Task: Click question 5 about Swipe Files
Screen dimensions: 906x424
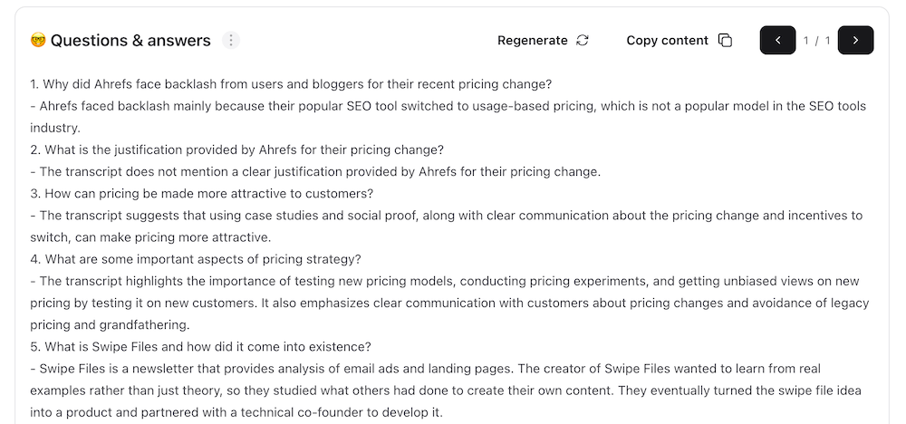Action: tap(200, 347)
